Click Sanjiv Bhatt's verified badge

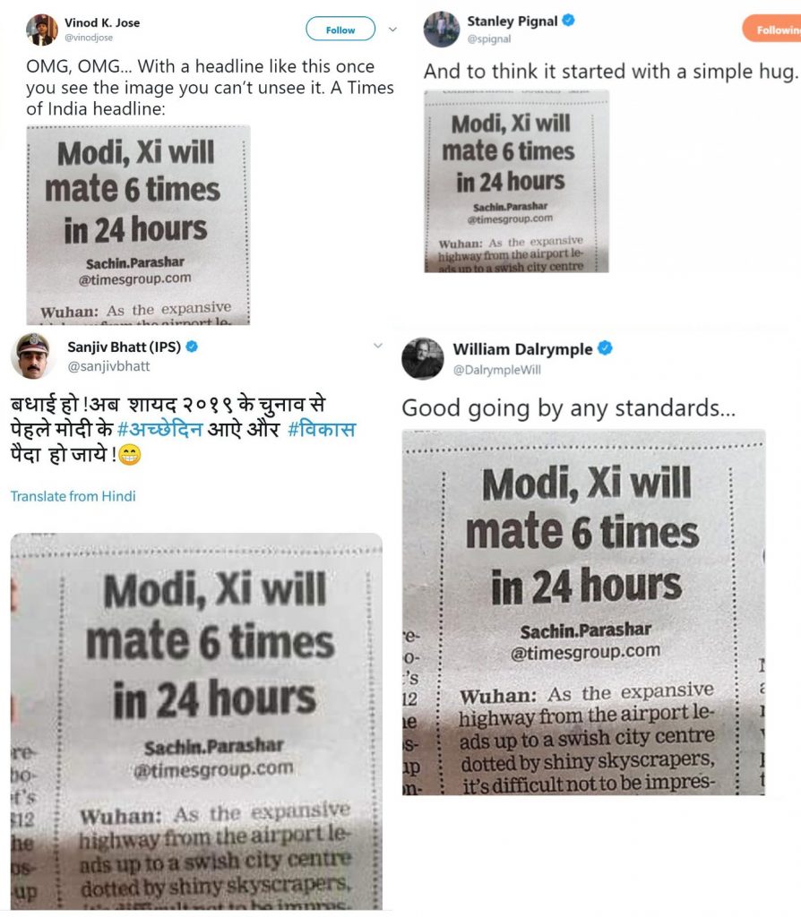(x=192, y=347)
